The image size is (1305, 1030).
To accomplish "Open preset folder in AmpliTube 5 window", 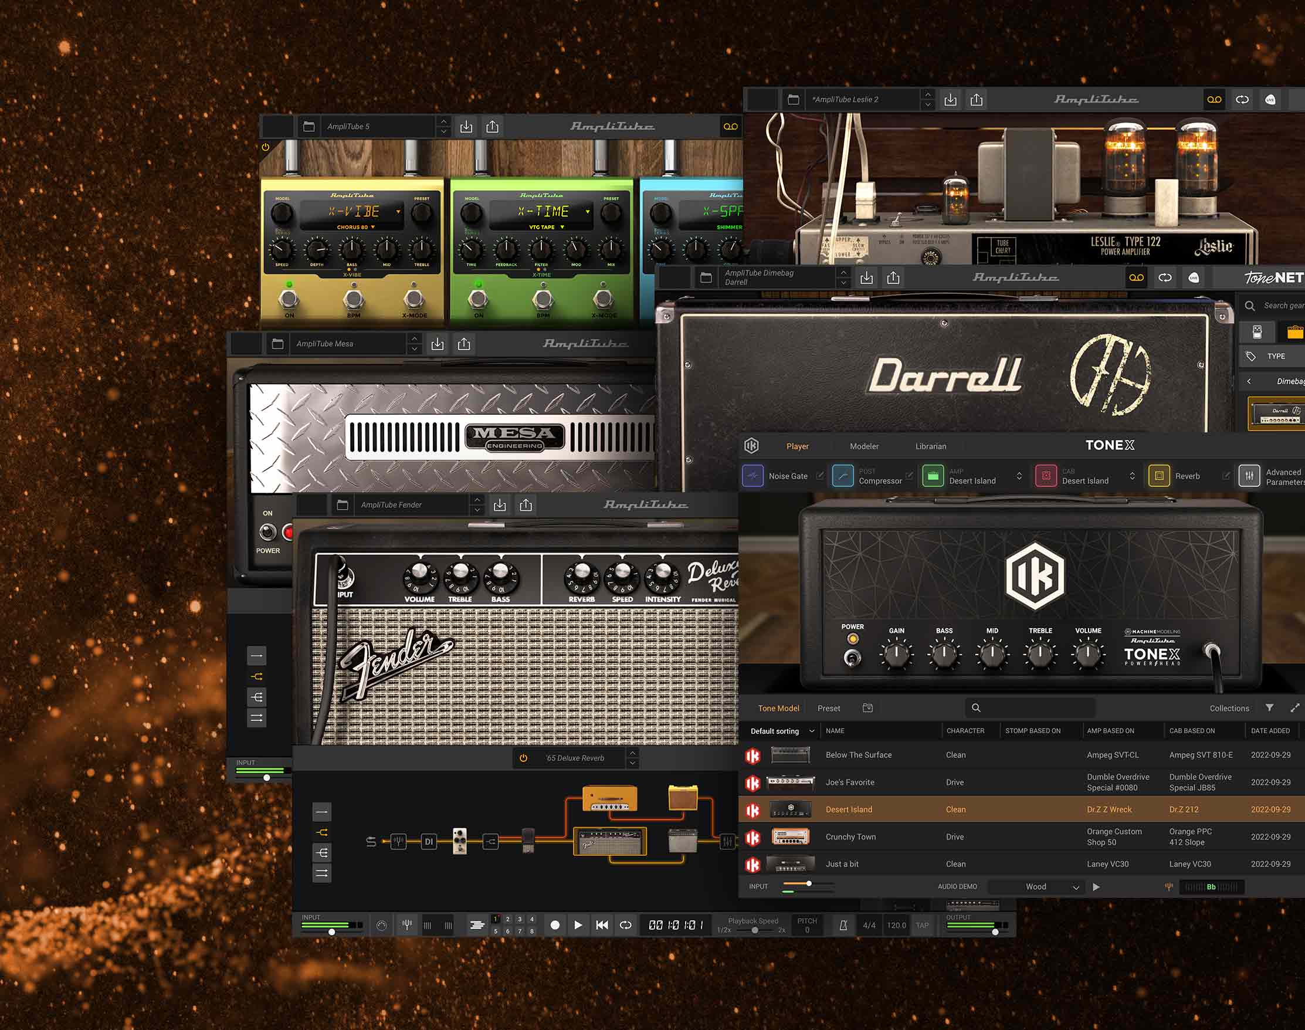I will tap(309, 127).
